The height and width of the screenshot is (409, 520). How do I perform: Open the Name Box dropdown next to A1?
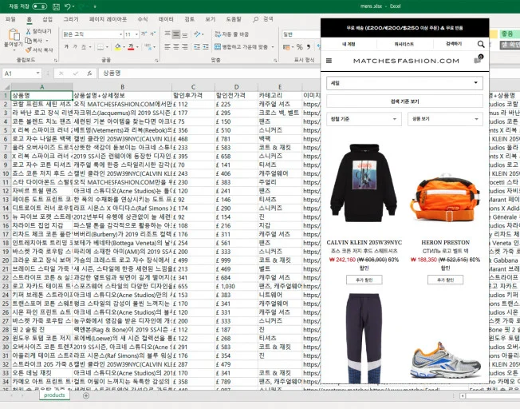tap(38, 73)
